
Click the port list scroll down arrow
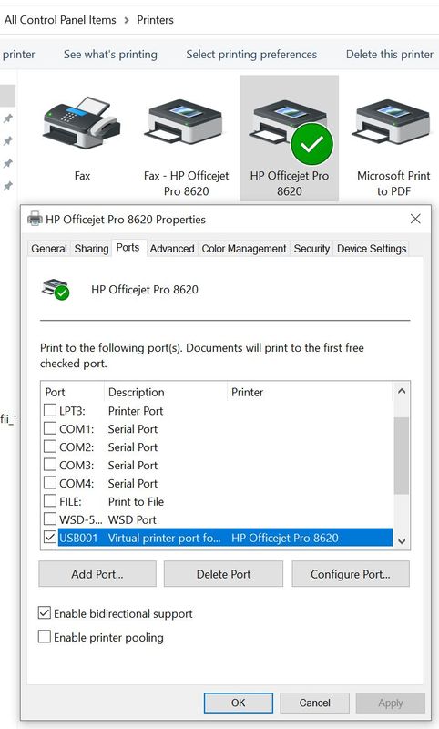402,541
